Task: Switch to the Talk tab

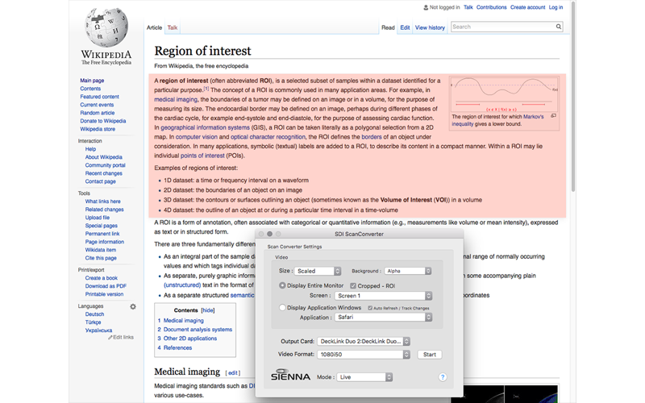Action: (173, 27)
